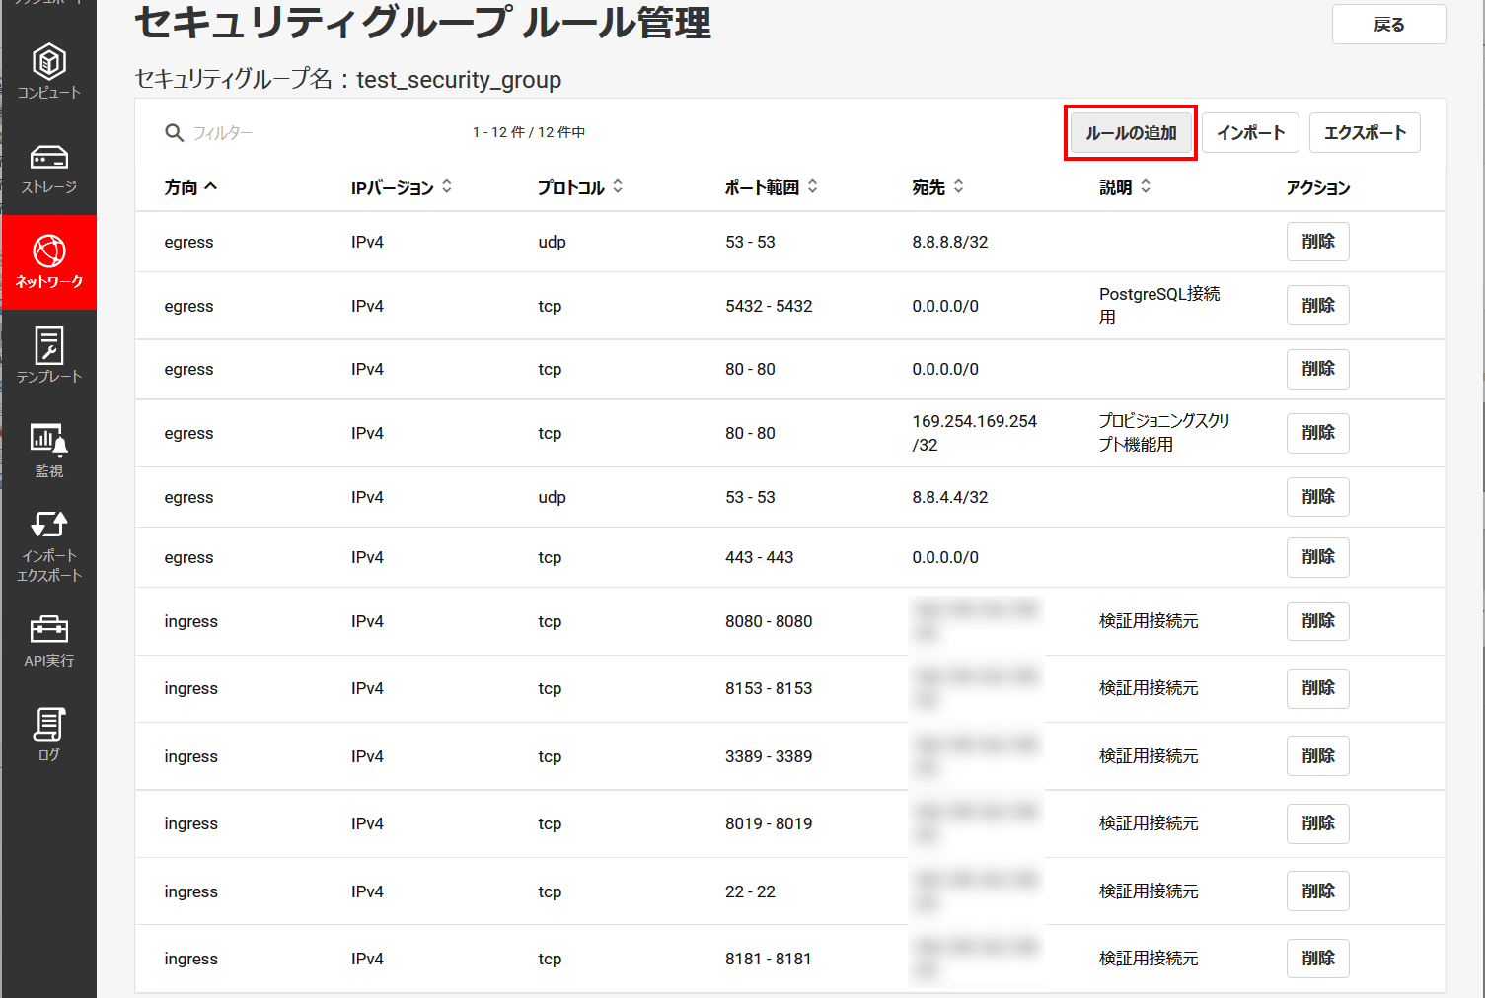Click the 3389 - 3389 port range cell
Viewport: 1485px width, 998px height.
pyautogui.click(x=769, y=756)
